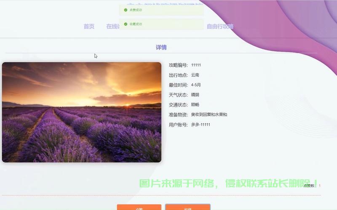Open the 首页 navigation tab
The width and height of the screenshot is (337, 210).
click(89, 26)
